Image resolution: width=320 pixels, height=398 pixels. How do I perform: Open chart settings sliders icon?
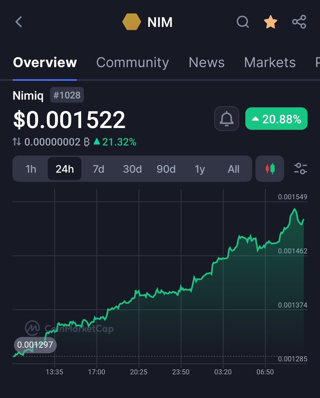pyautogui.click(x=300, y=169)
